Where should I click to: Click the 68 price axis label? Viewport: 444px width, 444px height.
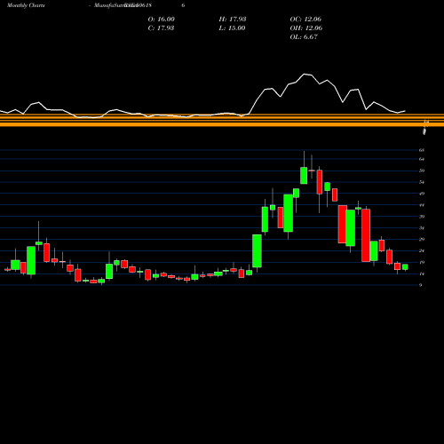click(x=422, y=150)
